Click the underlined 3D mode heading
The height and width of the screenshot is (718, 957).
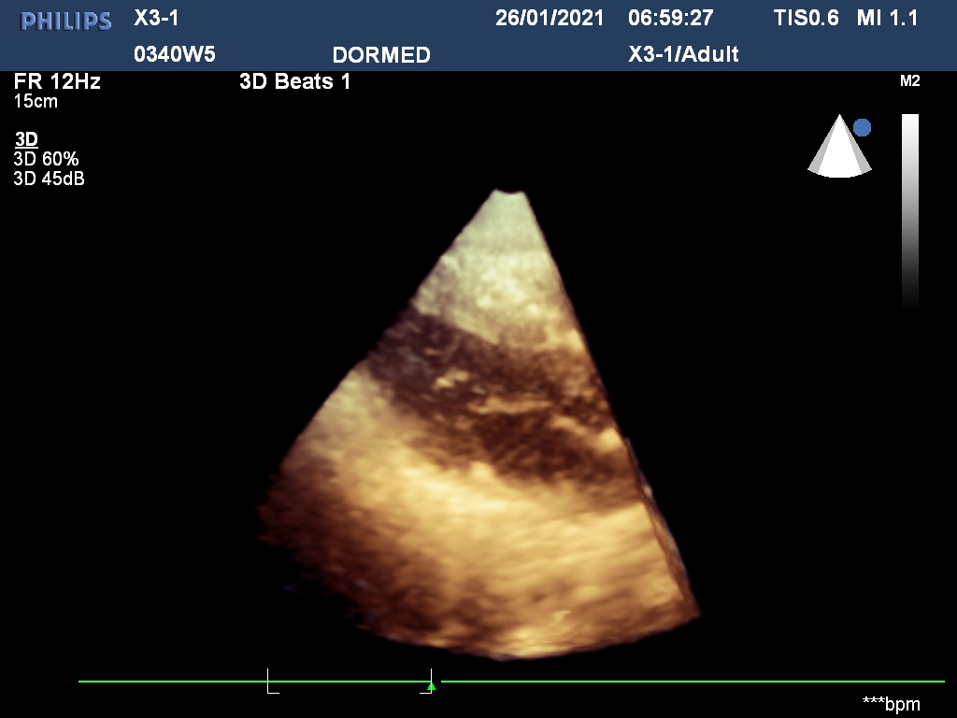[x=26, y=139]
